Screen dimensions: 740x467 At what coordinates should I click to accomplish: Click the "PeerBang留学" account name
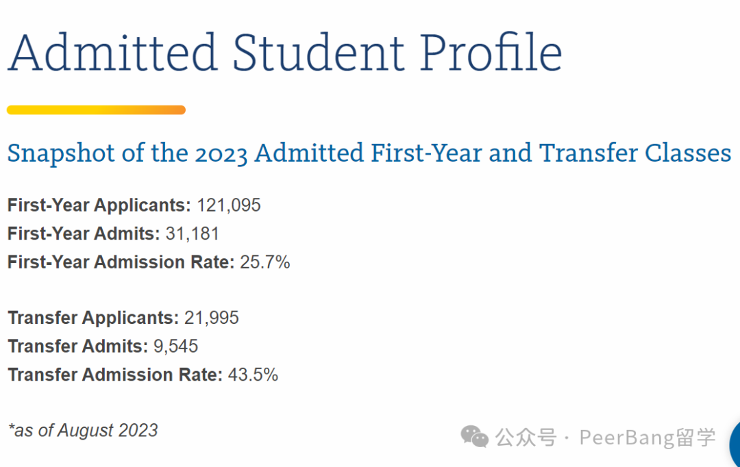[647, 437]
